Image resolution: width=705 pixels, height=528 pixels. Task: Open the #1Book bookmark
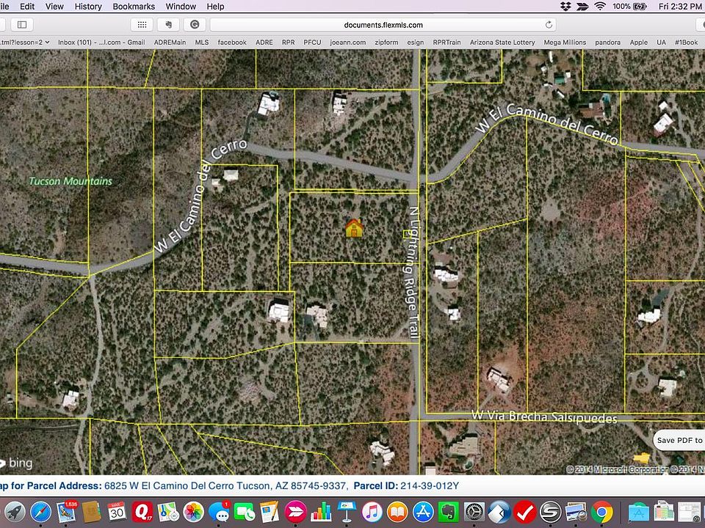(x=686, y=43)
